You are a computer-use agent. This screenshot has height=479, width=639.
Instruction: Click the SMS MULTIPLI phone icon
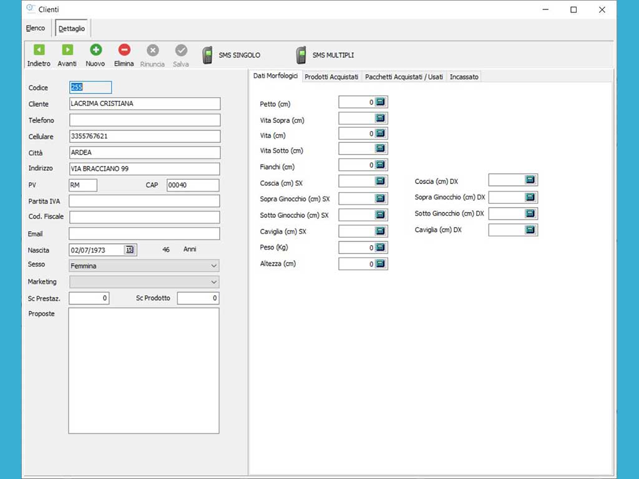(x=301, y=56)
